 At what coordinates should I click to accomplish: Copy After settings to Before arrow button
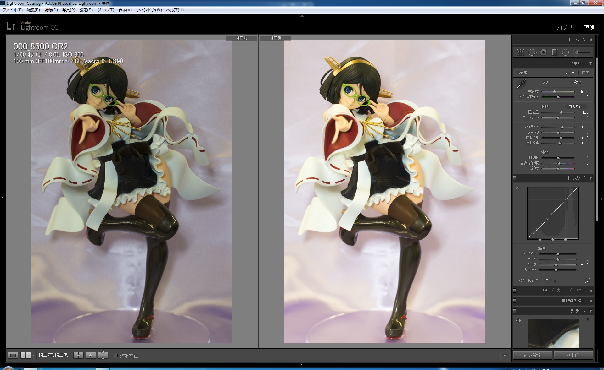pyautogui.click(x=91, y=355)
